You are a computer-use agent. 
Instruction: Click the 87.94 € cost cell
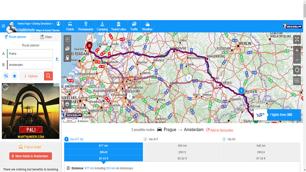(x=261, y=158)
